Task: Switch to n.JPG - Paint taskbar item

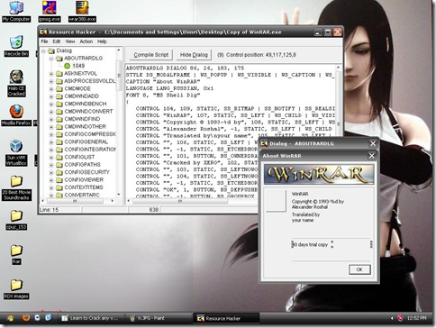Action: click(151, 318)
